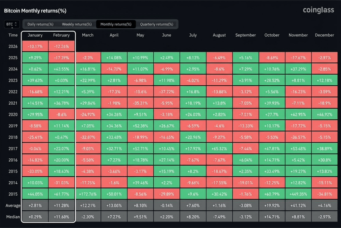Select the 2016 row label

click(13, 160)
